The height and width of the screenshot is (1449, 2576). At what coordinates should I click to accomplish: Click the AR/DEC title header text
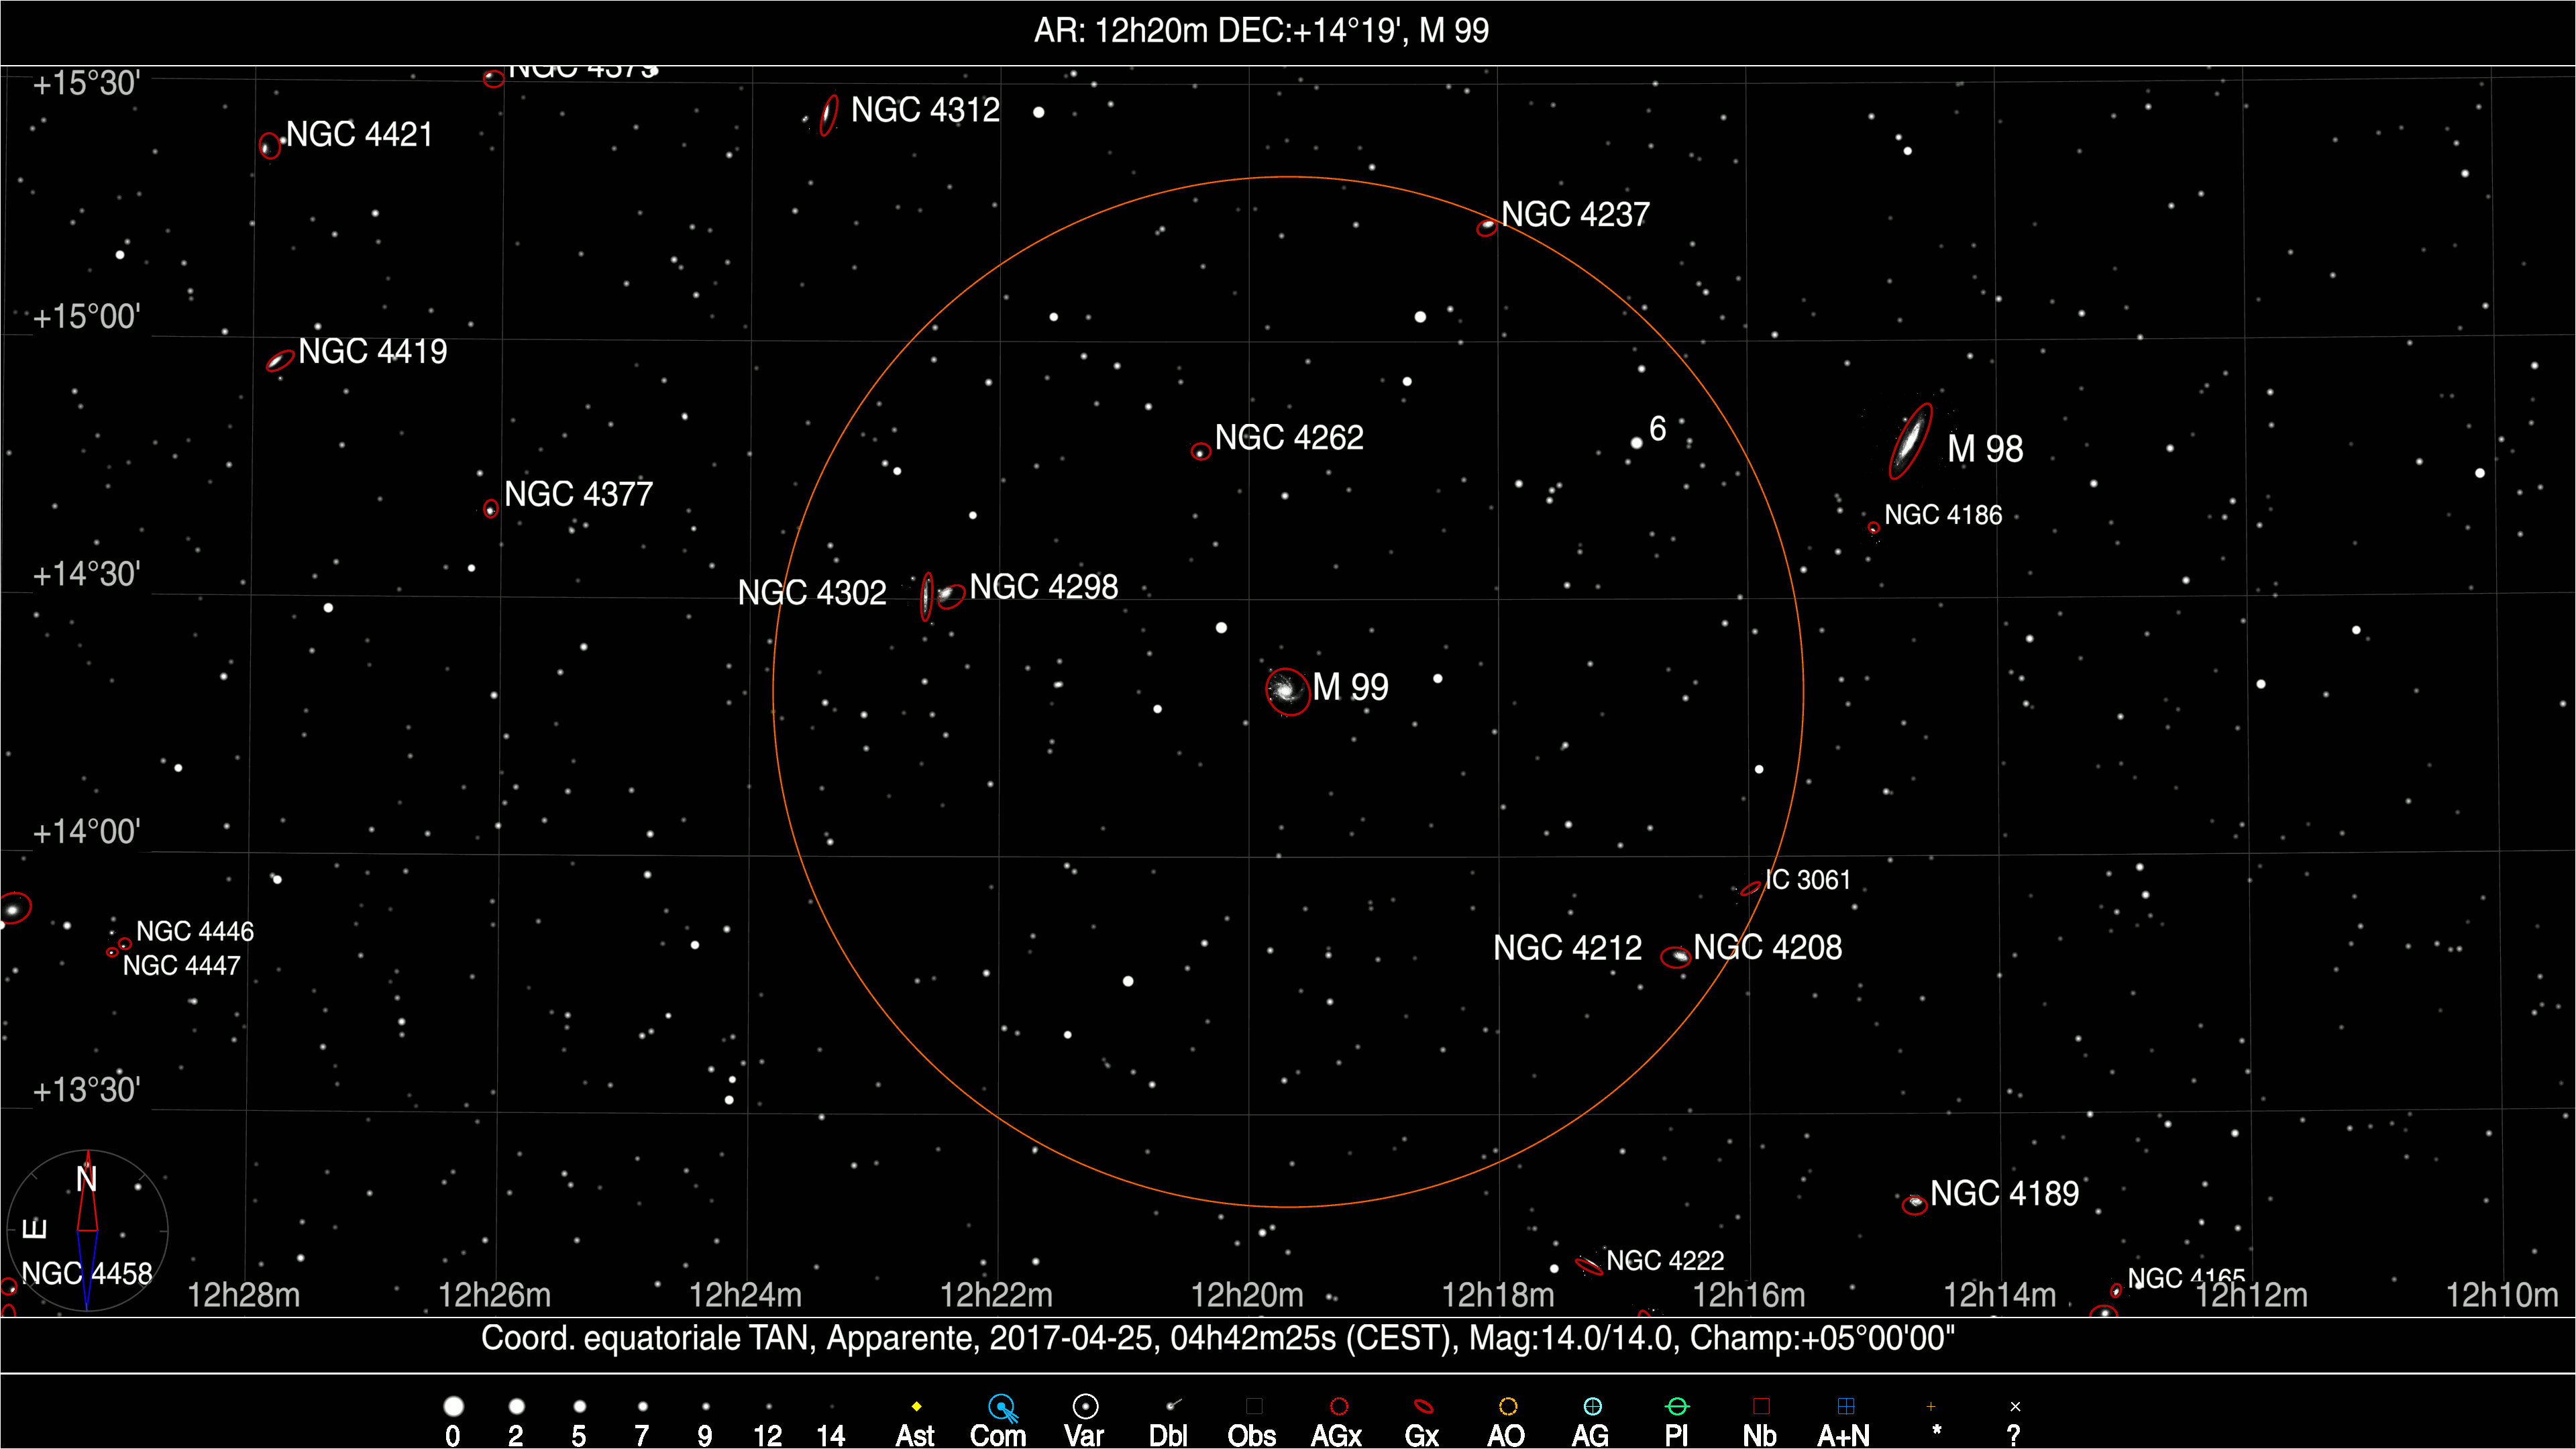point(1261,31)
